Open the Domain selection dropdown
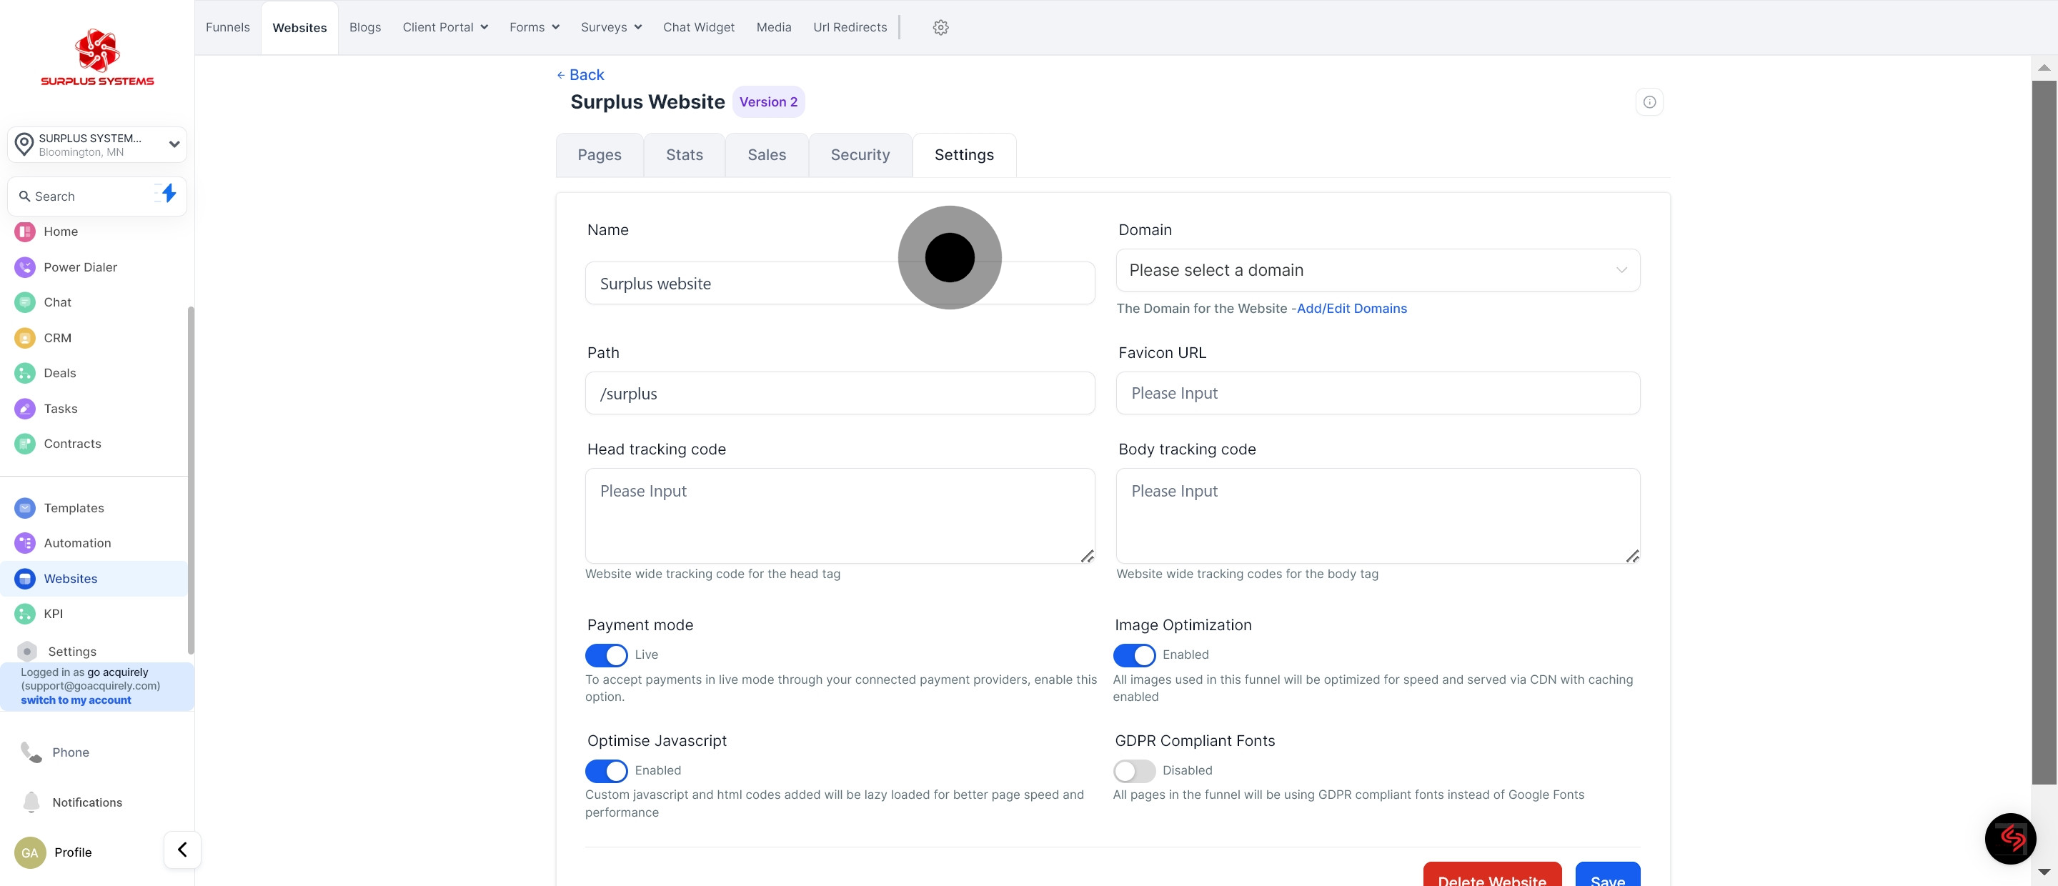Screen dimensions: 2058x886 [1377, 270]
